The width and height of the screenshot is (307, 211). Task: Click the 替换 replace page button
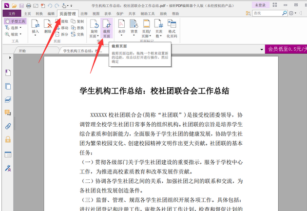click(77, 28)
